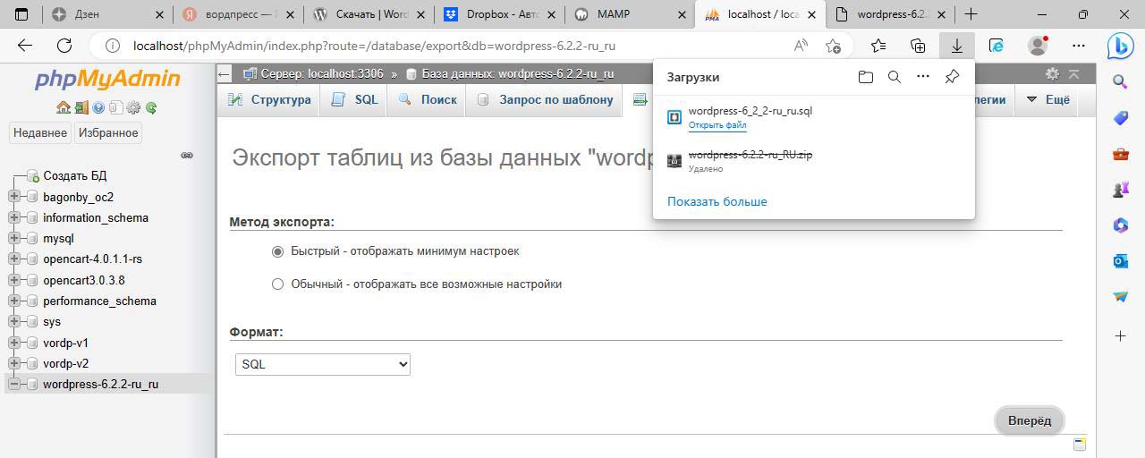This screenshot has height=458, width=1145.
Task: Pin the downloads panel
Action: coord(952,77)
